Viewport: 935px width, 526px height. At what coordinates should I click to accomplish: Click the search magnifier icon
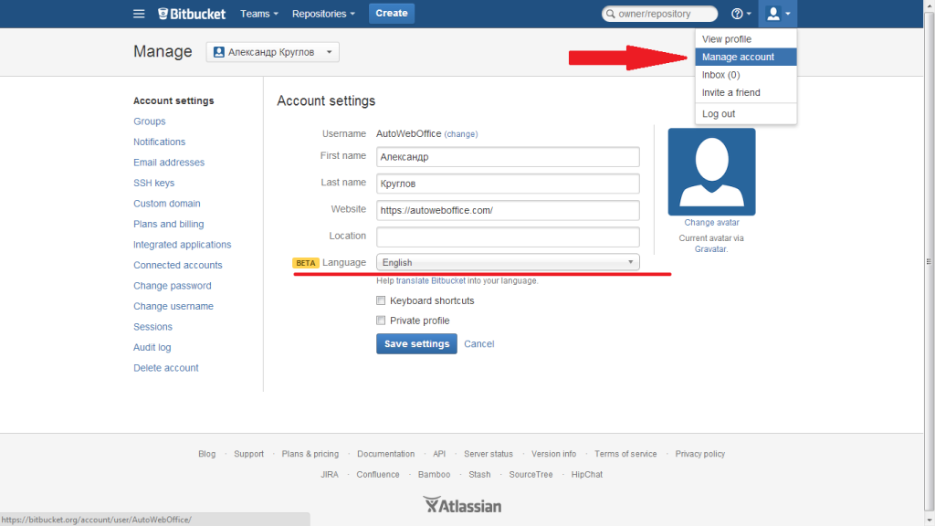coord(611,14)
